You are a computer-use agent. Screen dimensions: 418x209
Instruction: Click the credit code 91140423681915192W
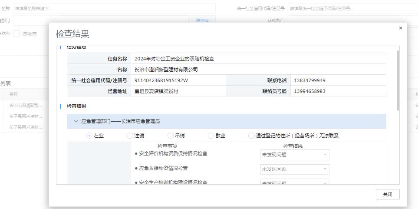pos(161,80)
